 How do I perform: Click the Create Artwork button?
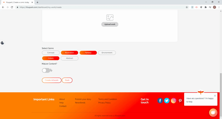pyautogui.click(x=51, y=80)
